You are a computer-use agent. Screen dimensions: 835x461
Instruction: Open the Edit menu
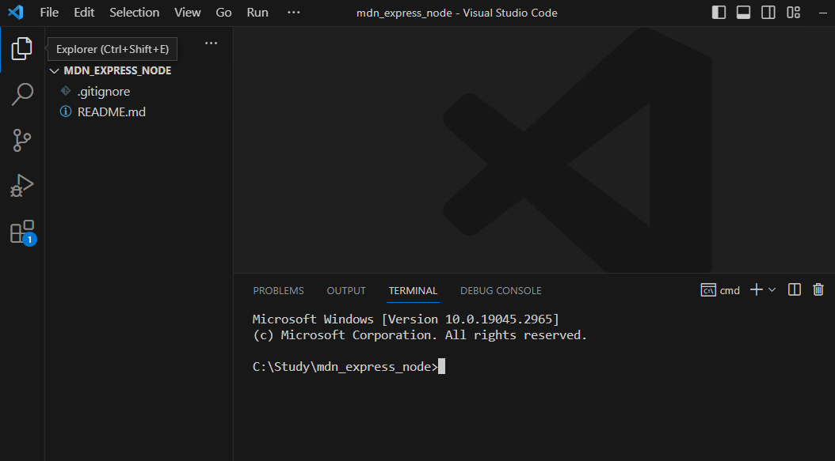[84, 12]
